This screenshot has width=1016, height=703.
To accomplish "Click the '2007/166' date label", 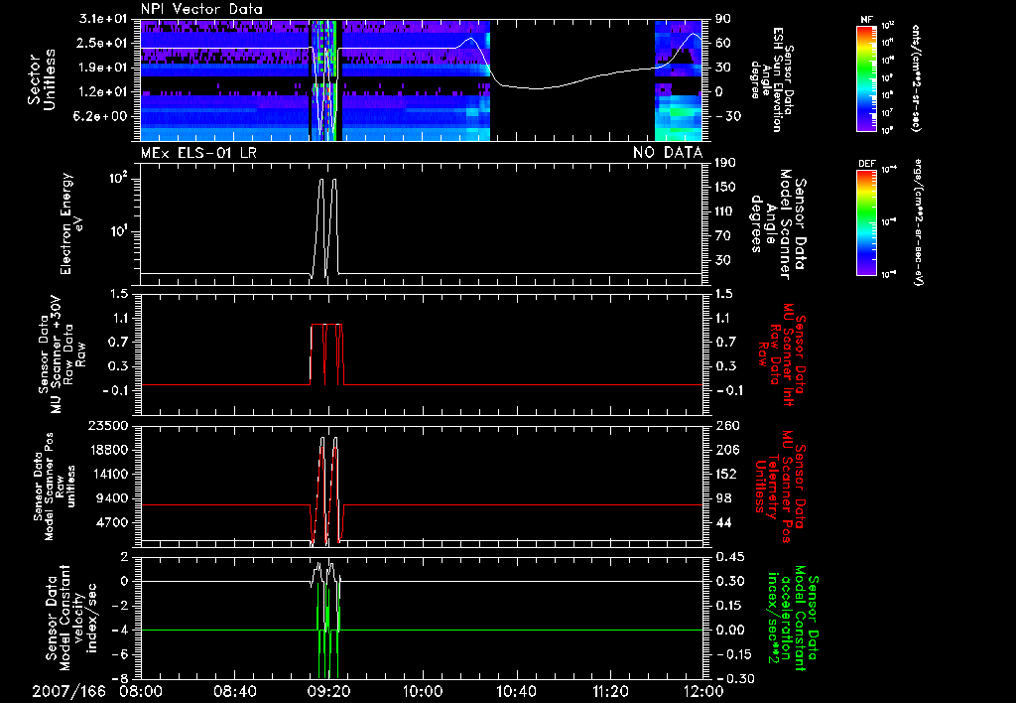I will (x=68, y=691).
